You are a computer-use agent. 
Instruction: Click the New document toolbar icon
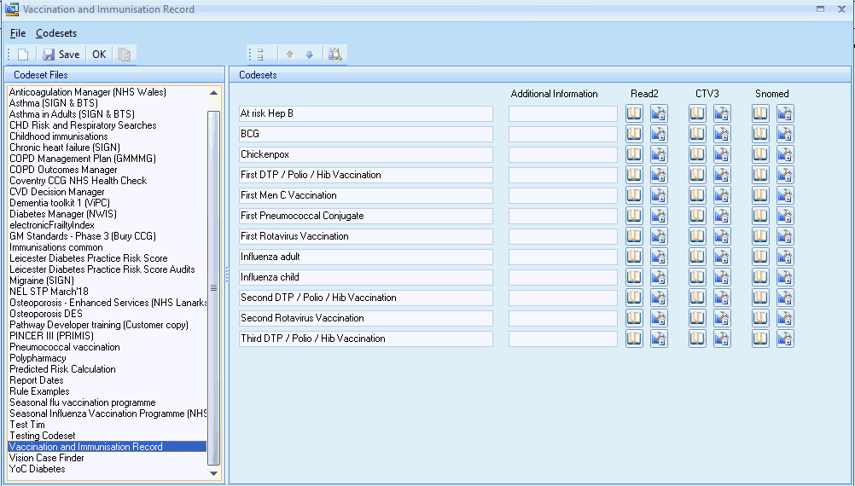[x=23, y=55]
